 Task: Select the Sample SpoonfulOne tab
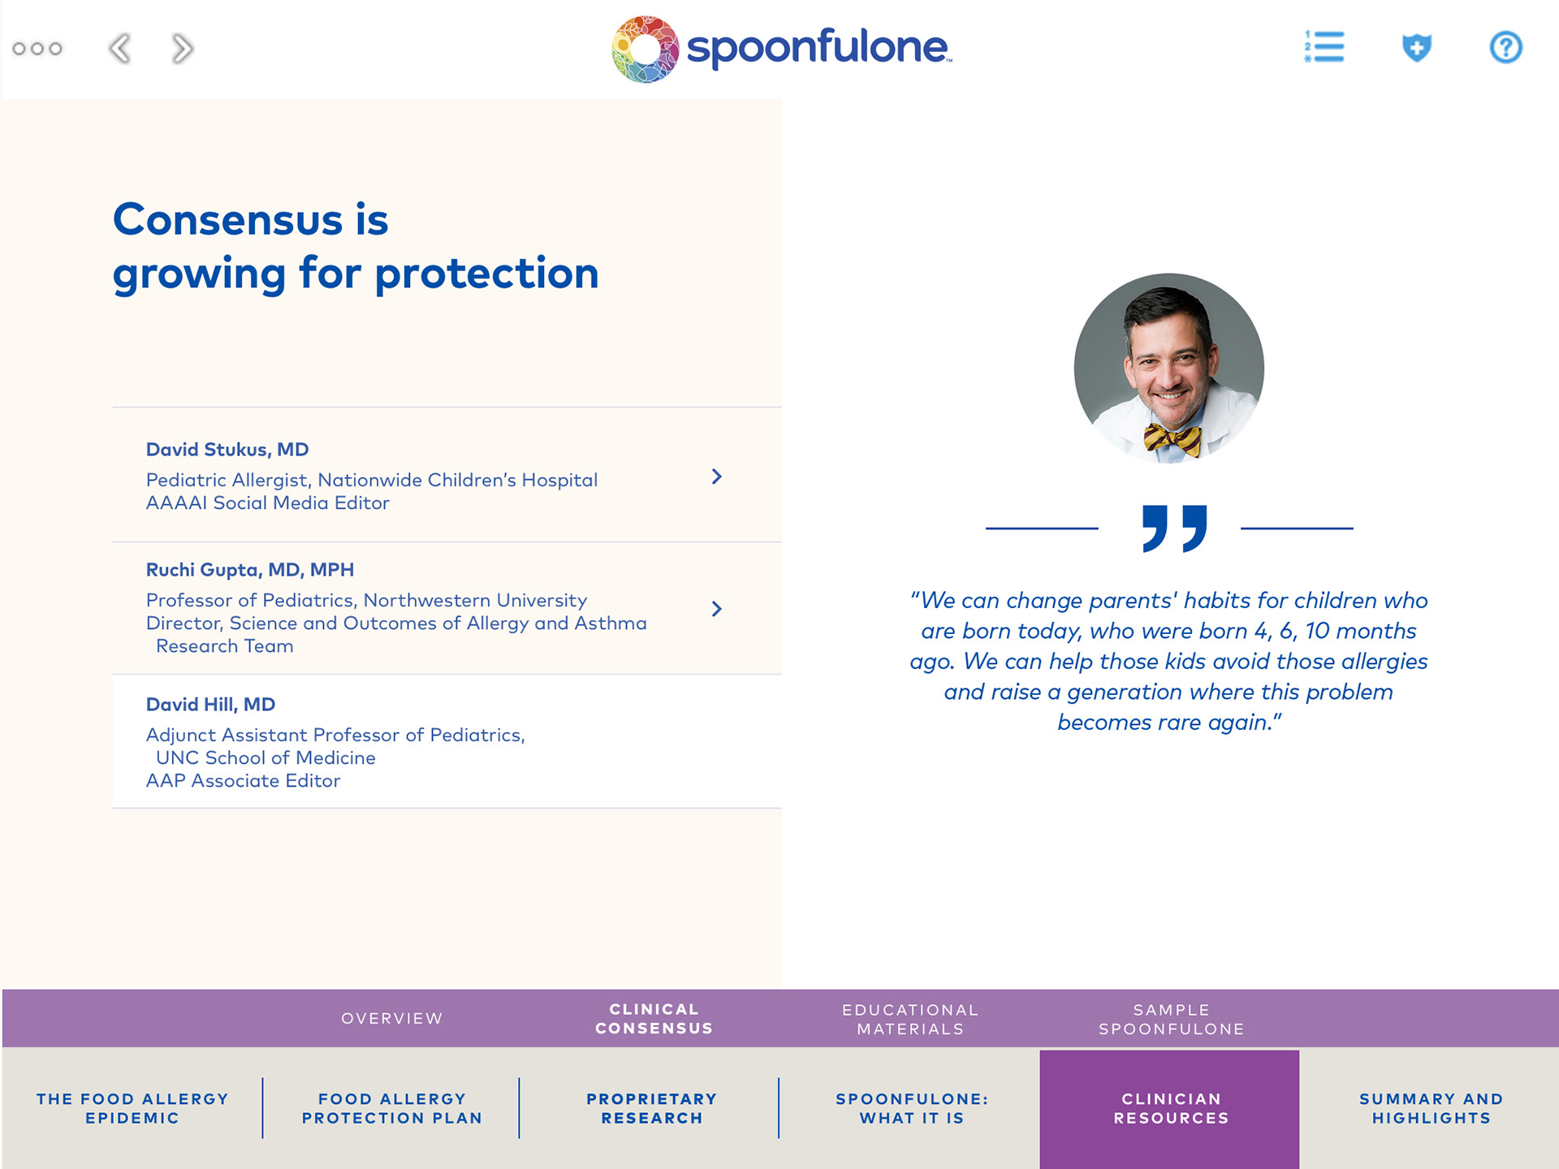1171,1019
